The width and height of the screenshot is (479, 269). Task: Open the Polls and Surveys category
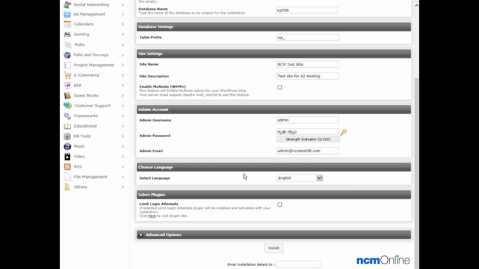(91, 55)
